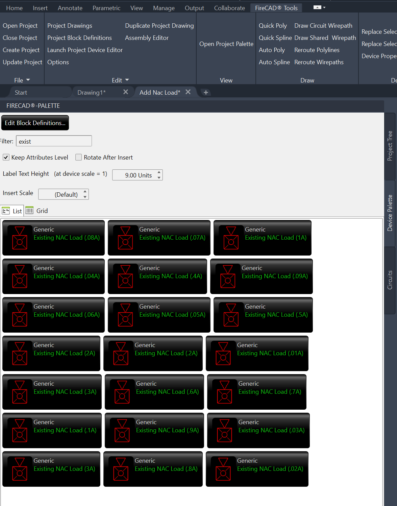Click the Existing NAC Load (2A) device icon
The width and height of the screenshot is (397, 506).
pos(20,354)
